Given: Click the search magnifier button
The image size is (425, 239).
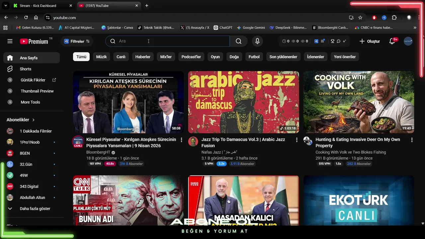Looking at the screenshot, I should (238, 41).
